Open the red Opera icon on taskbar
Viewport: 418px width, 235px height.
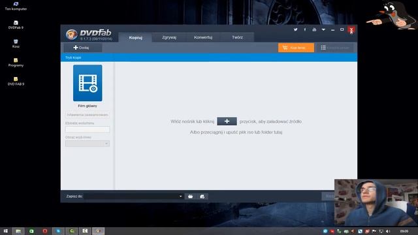(x=45, y=231)
